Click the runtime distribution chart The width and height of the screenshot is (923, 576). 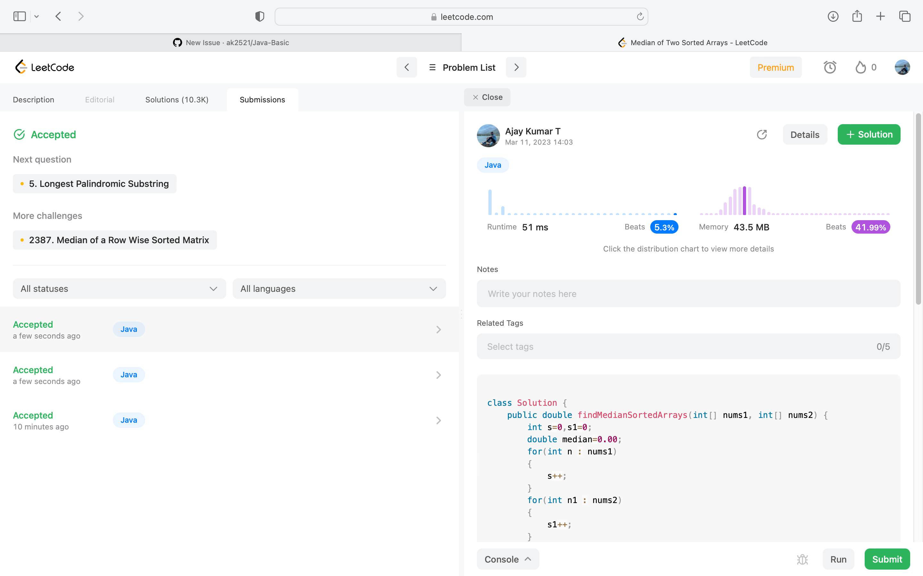(582, 203)
